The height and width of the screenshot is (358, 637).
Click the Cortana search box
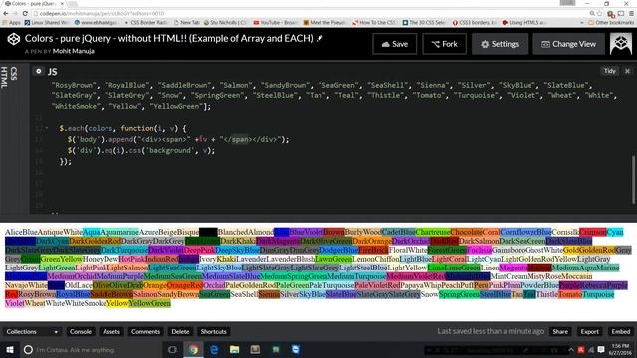92,349
